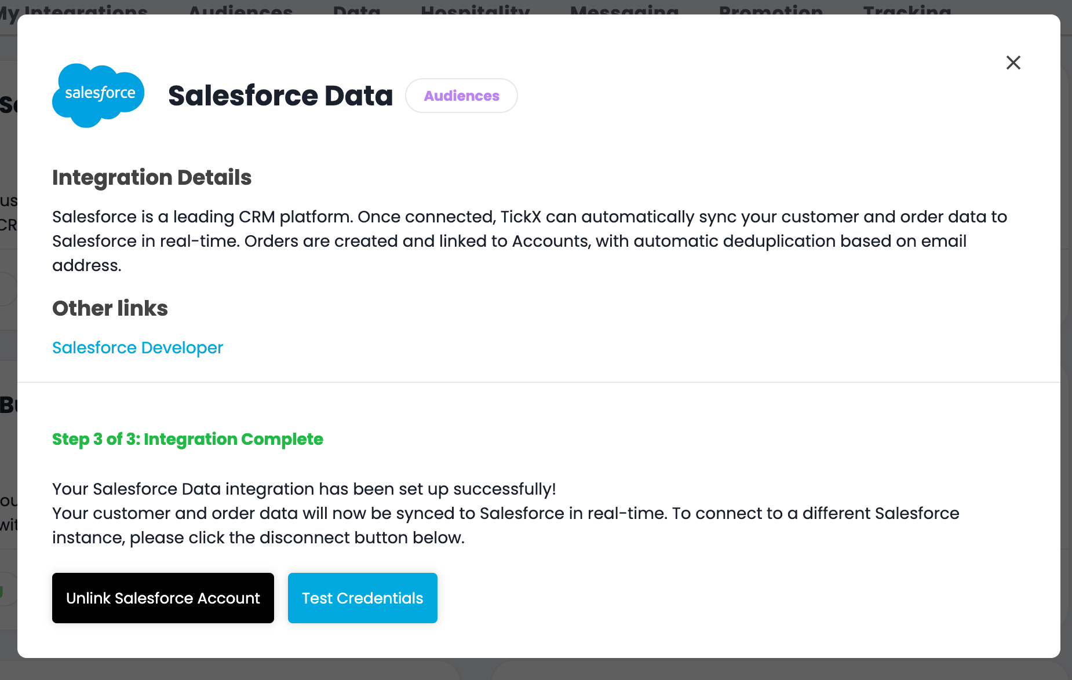Image resolution: width=1072 pixels, height=680 pixels.
Task: Click the Salesforce Data title
Action: click(280, 96)
